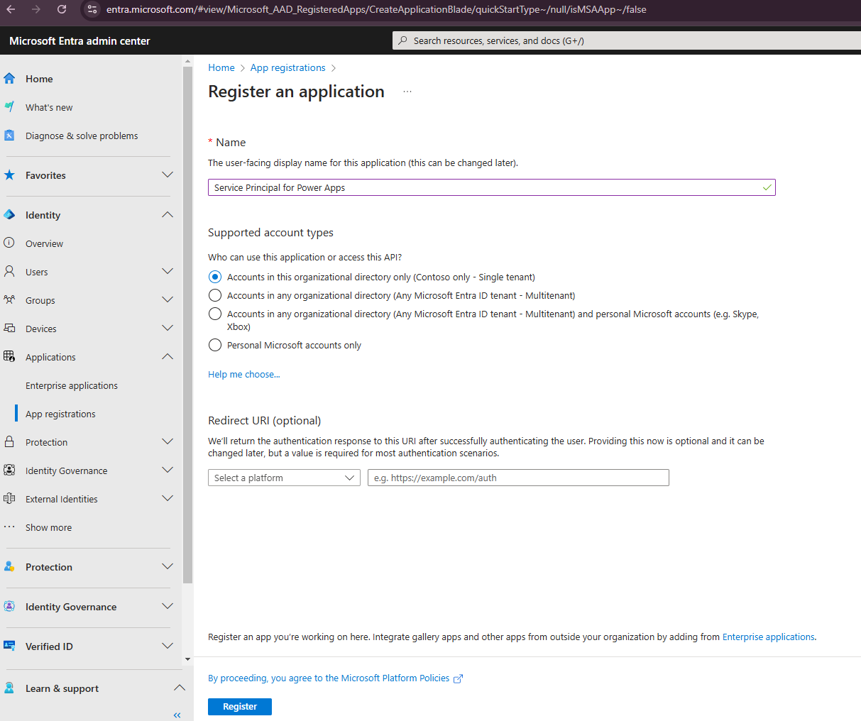
Task: Click the search magnifier icon
Action: (402, 40)
